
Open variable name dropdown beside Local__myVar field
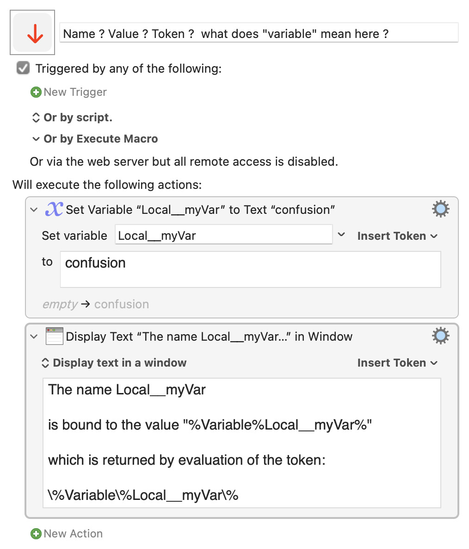(341, 235)
